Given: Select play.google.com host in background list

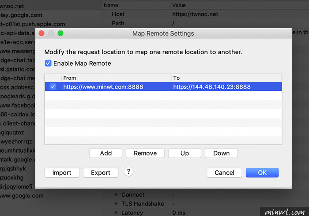Looking at the screenshot, I should tap(21, 15).
